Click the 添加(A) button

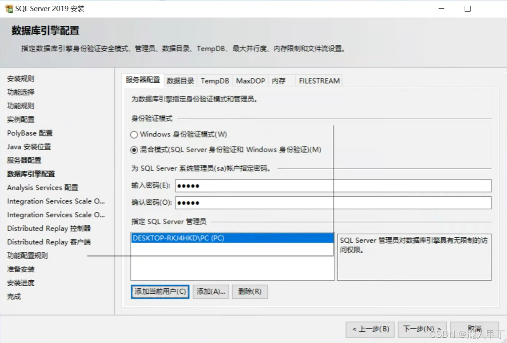[x=211, y=291]
